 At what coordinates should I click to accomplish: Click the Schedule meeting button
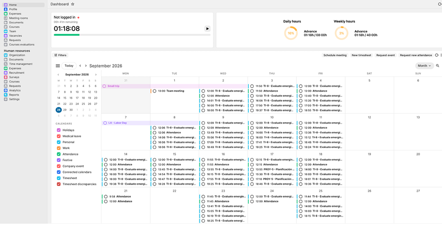coord(335,55)
